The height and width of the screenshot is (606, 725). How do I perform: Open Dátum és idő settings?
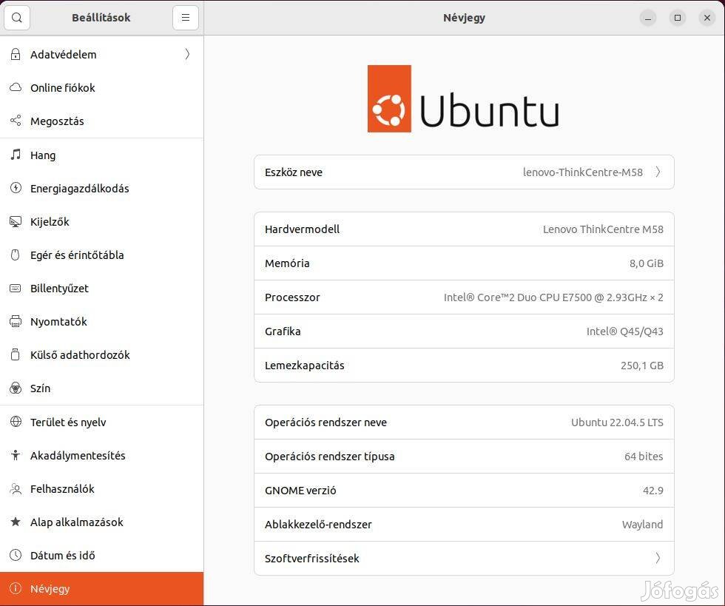[x=63, y=556]
